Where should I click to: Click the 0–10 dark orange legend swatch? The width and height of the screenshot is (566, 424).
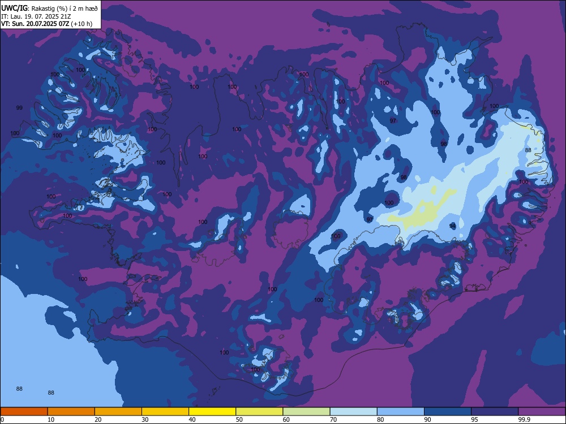coord(24,412)
